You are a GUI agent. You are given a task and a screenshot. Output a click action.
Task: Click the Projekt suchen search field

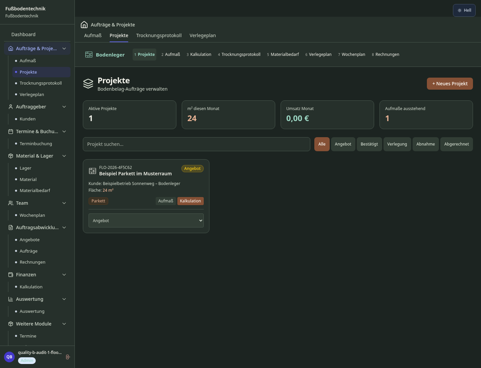196,144
